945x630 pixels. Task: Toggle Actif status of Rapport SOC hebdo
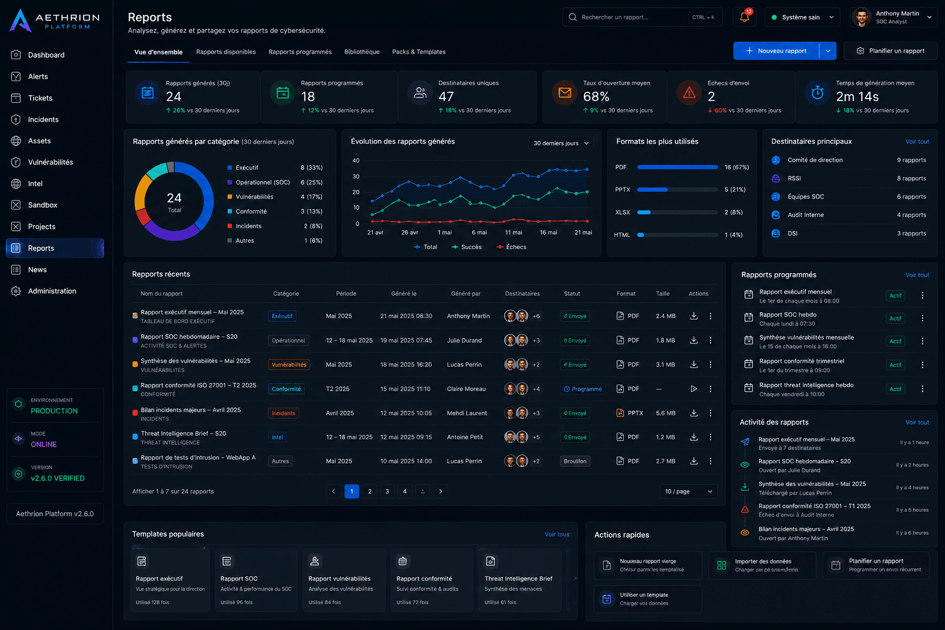click(x=895, y=319)
